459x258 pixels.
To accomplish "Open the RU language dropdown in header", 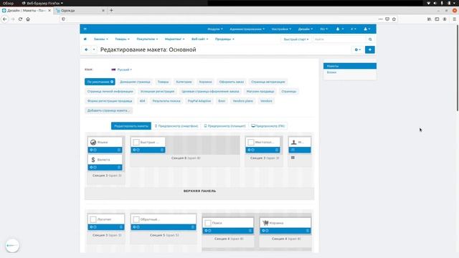I will click(323, 29).
